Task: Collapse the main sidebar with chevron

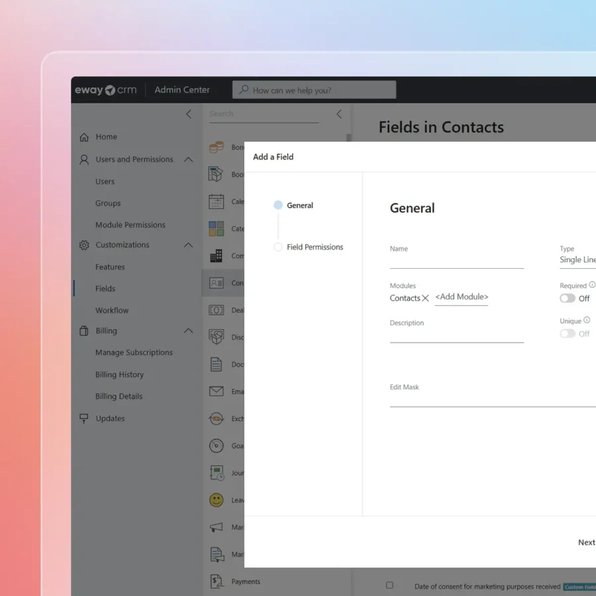Action: (189, 114)
